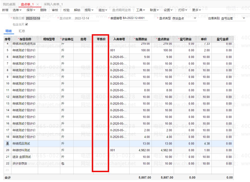Viewport: 250px width, 182px height.
Task: Go to the 我的桌面 tab
Action: (9, 5)
